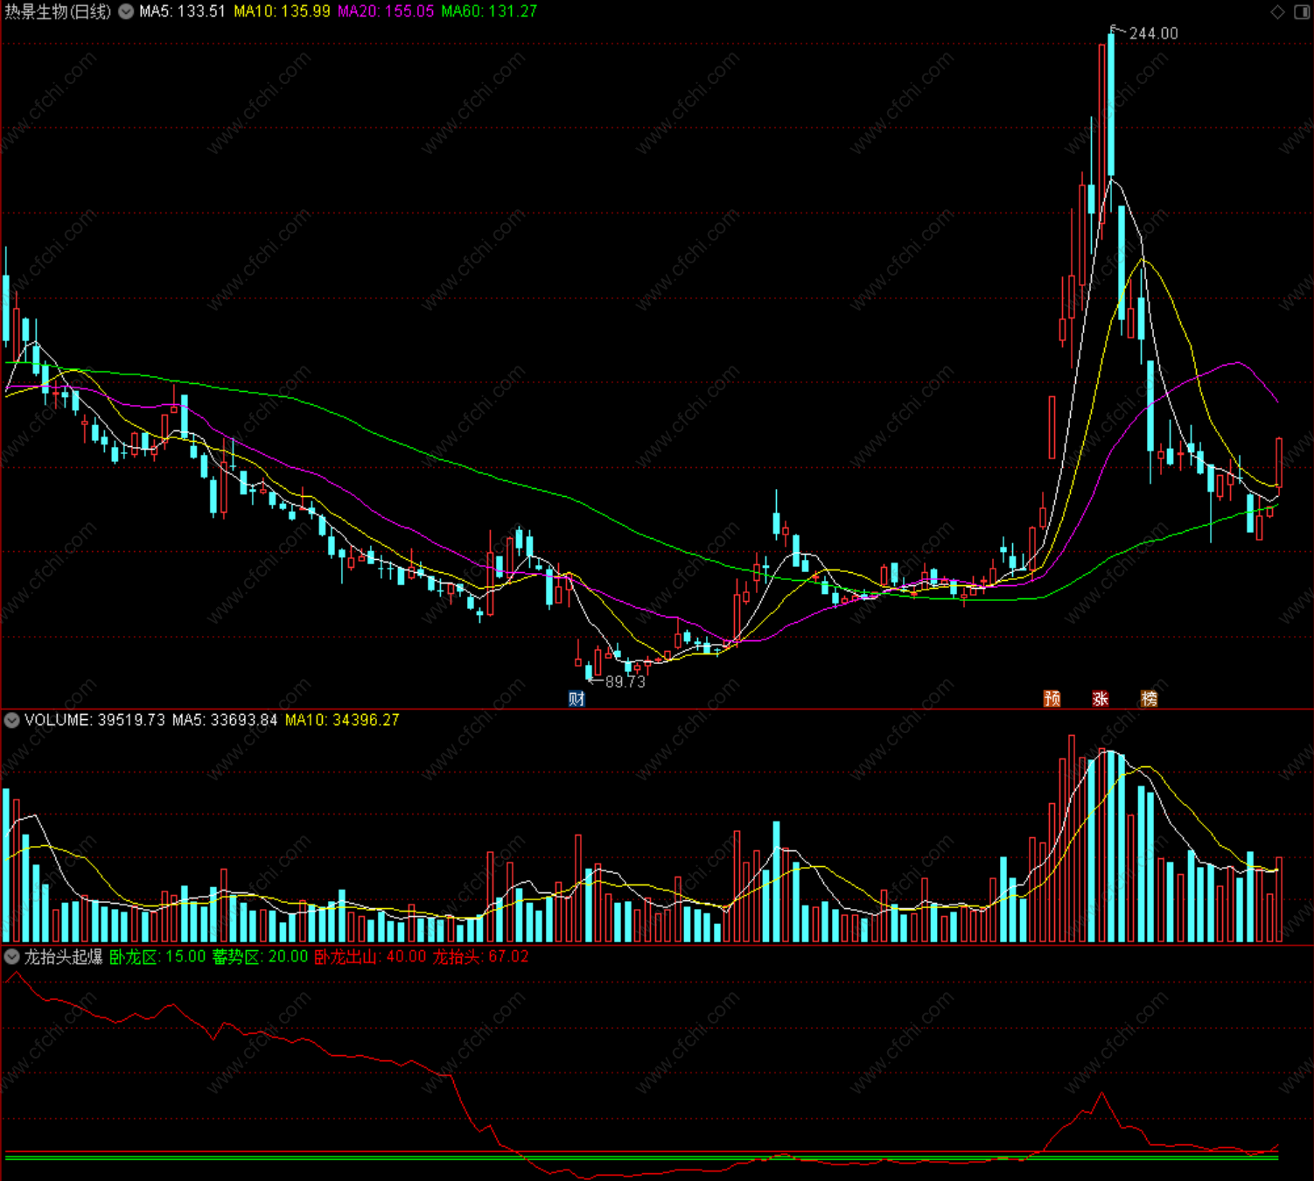
Task: Click the volume MA5: 33693.84 label
Action: click(x=225, y=720)
